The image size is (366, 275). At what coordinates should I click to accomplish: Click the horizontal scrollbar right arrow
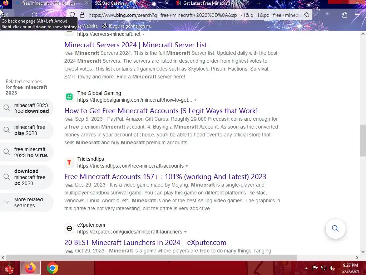point(357,258)
